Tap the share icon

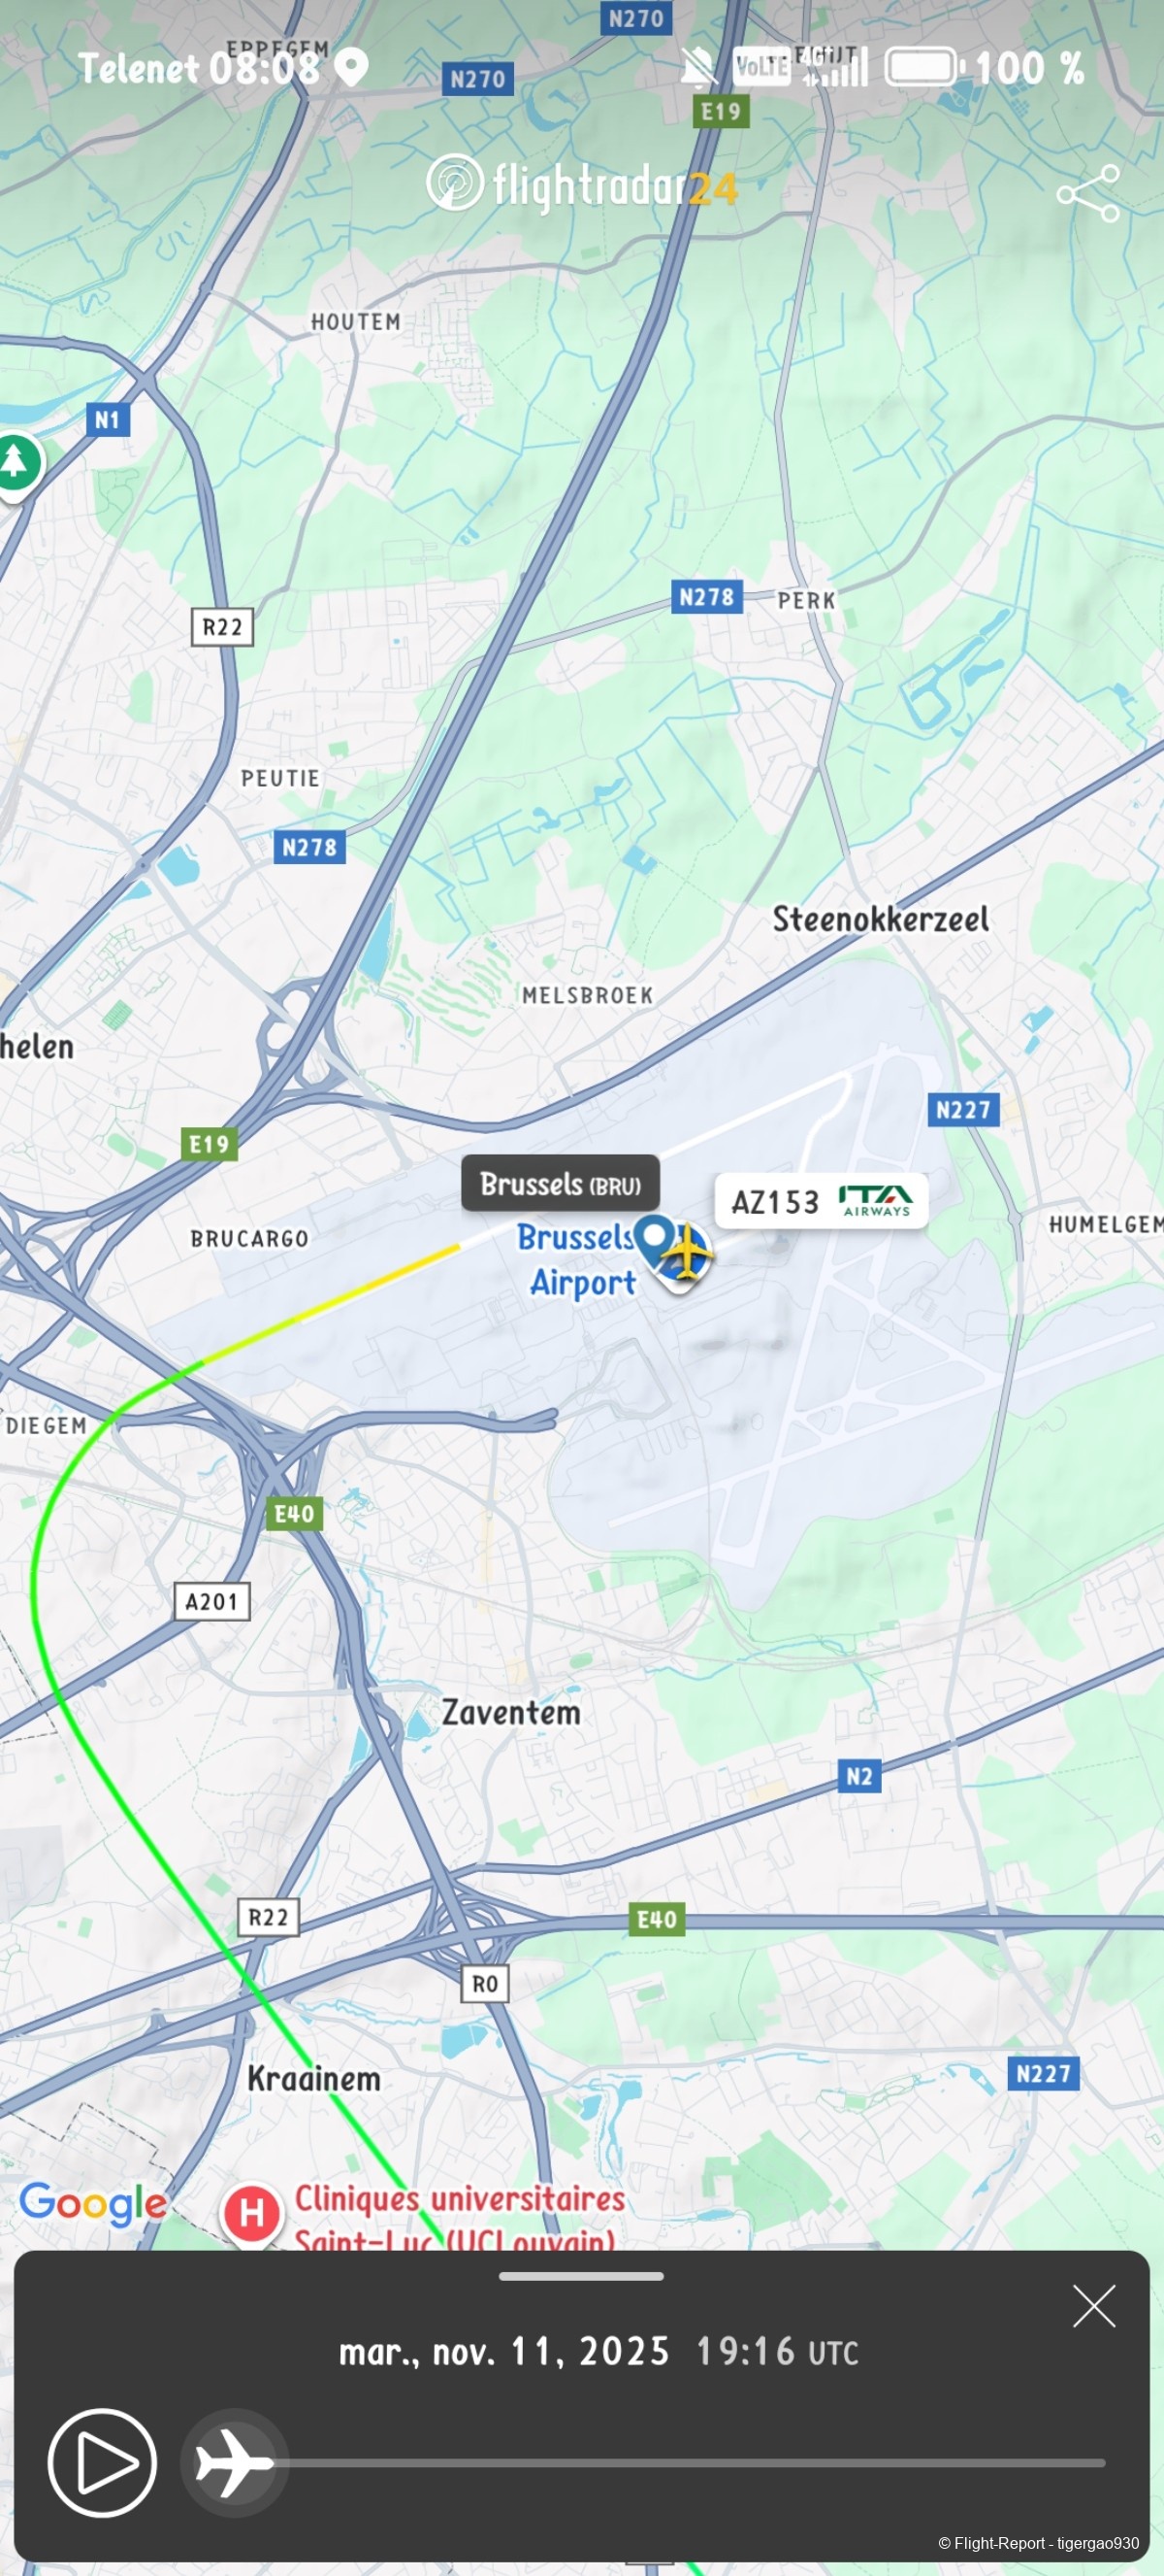[x=1089, y=193]
